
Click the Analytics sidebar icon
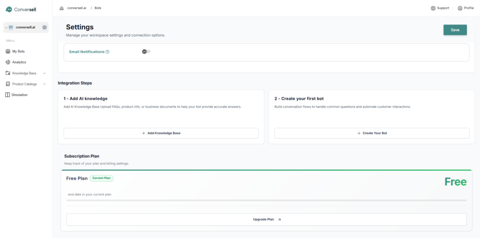click(x=8, y=62)
